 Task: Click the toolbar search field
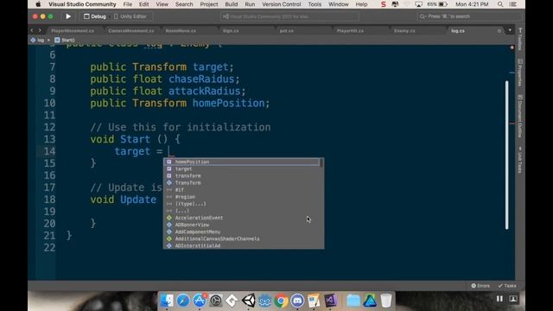tap(469, 16)
